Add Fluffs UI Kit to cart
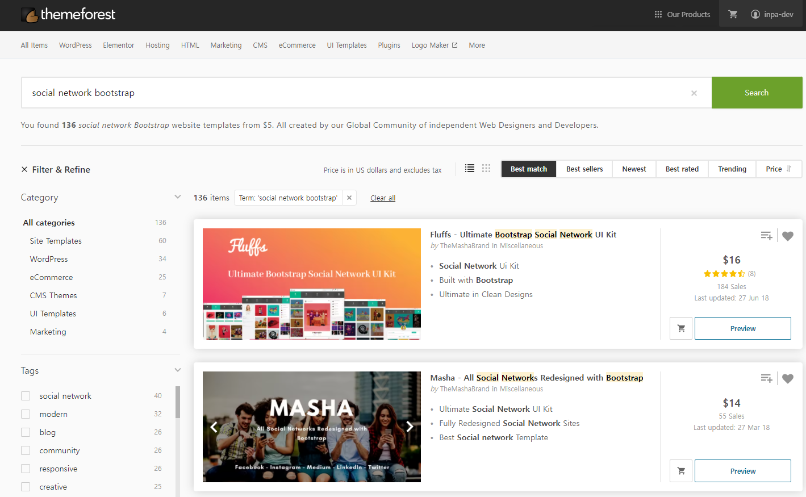 [681, 328]
